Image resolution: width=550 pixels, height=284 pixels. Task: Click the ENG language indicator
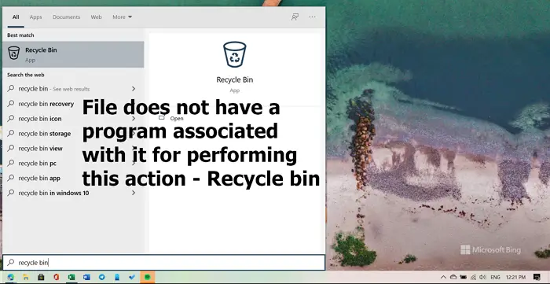[495, 278]
